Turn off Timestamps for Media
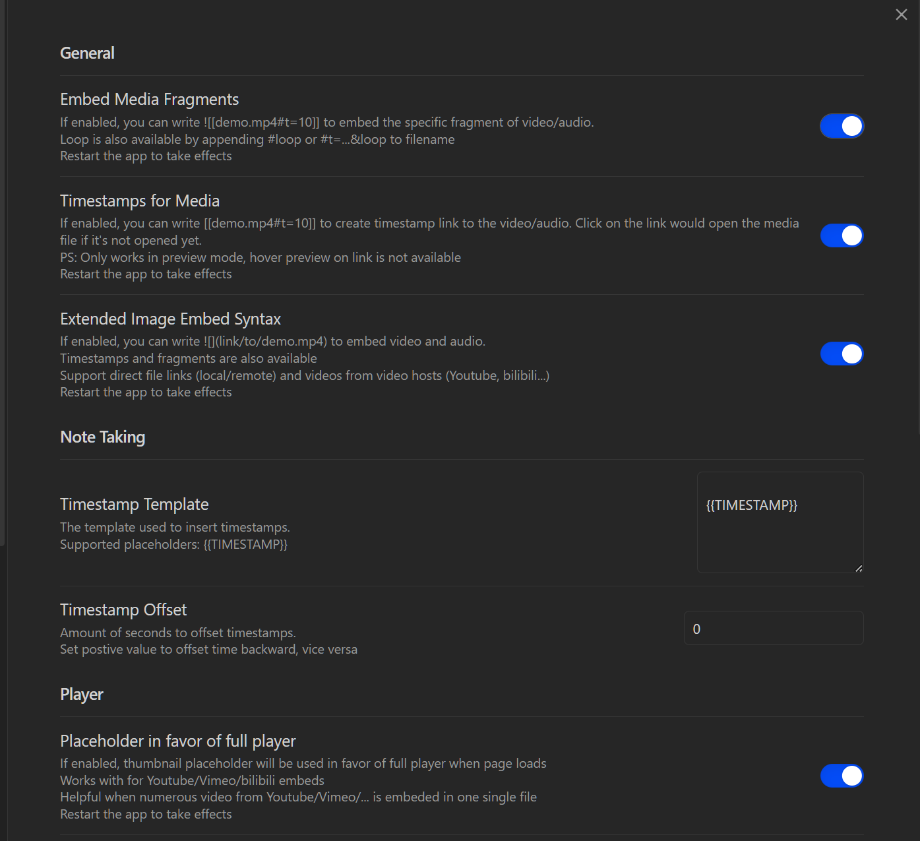The image size is (920, 841). (x=842, y=235)
